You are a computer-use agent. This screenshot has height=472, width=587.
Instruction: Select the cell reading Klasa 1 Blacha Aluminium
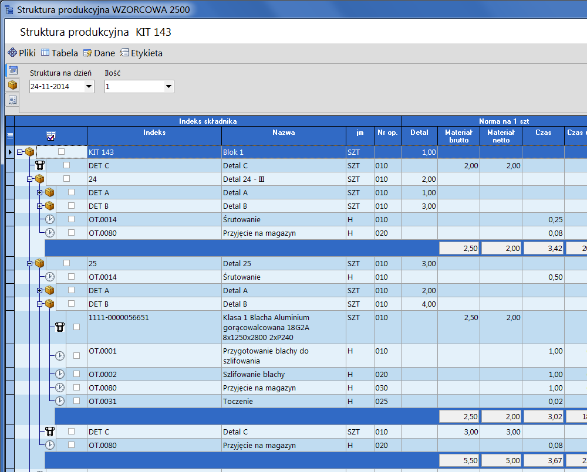click(284, 327)
